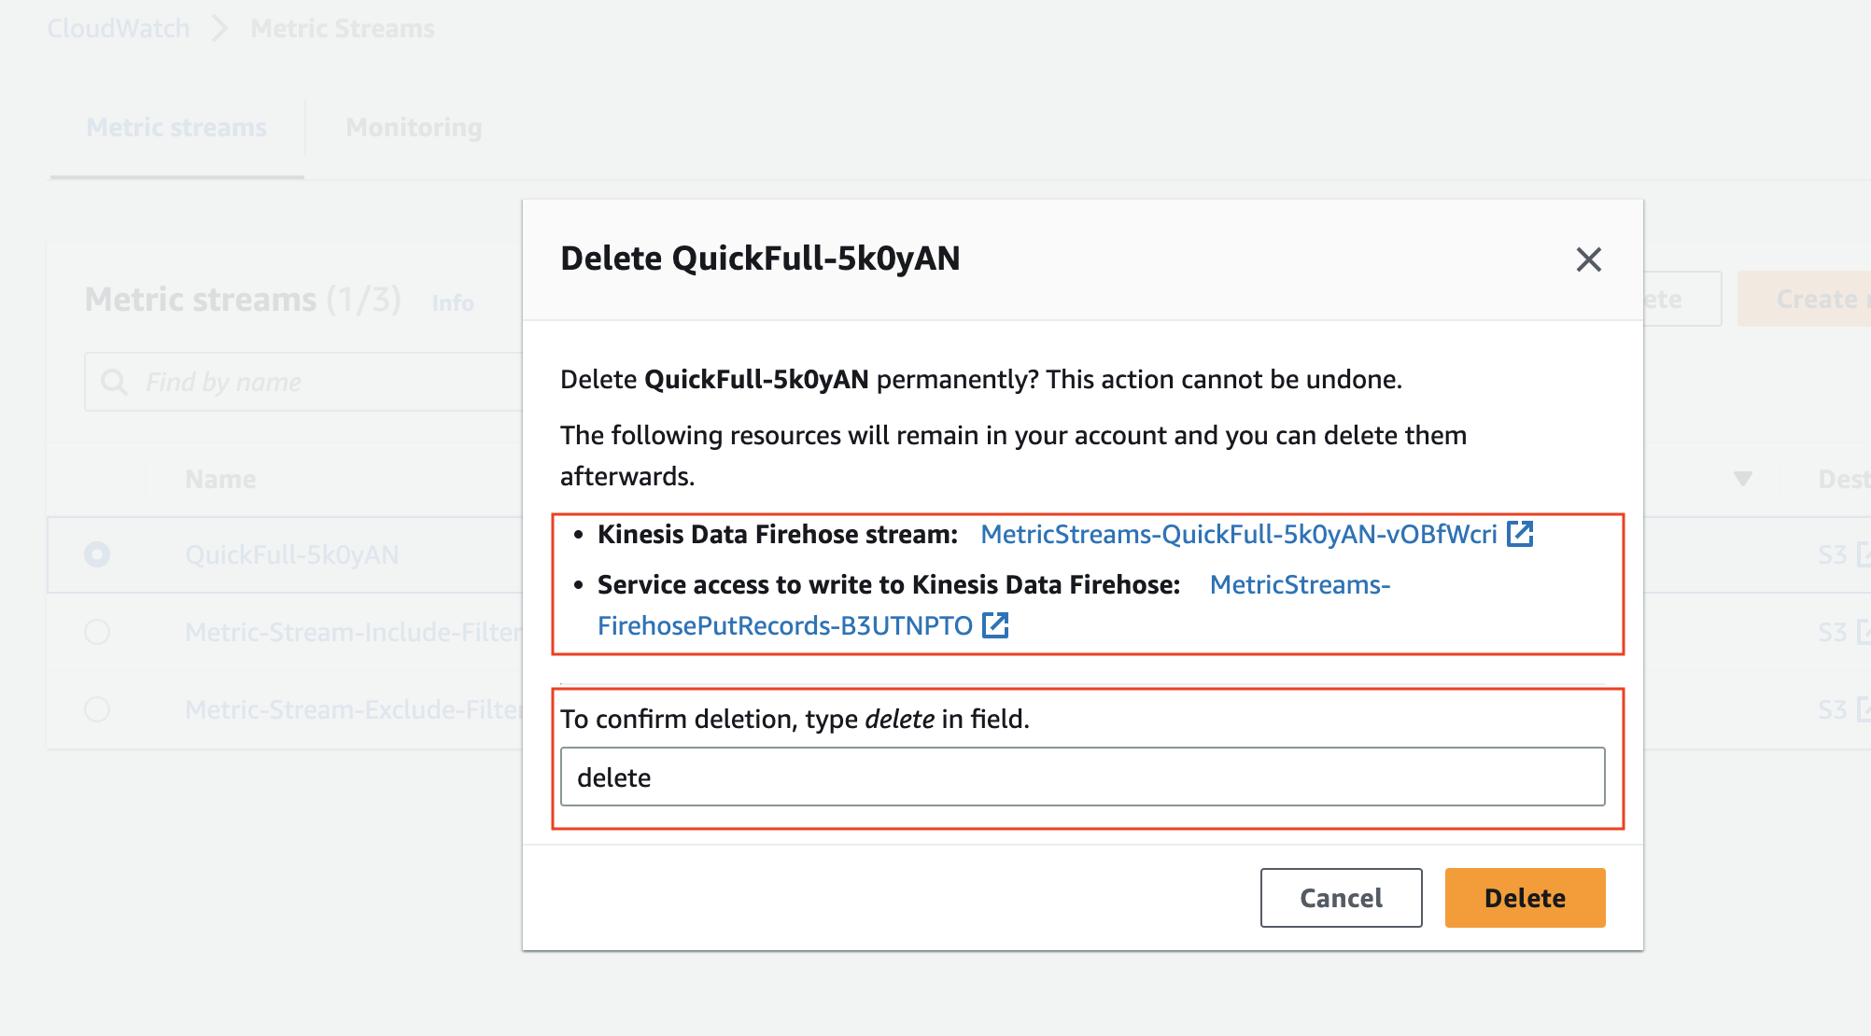Click the column sort arrow in the table header

point(1744,478)
